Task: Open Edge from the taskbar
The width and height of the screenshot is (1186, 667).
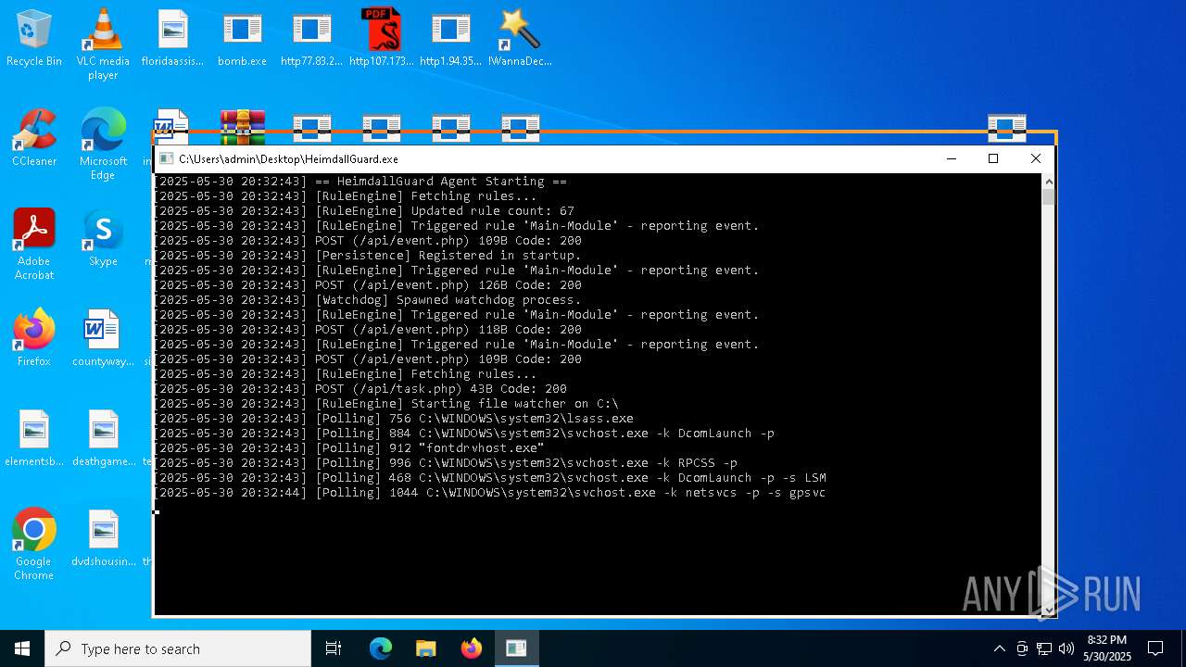Action: 381,648
